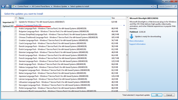
Task: Select Latvian Language Pack row text
Action: click(53, 79)
